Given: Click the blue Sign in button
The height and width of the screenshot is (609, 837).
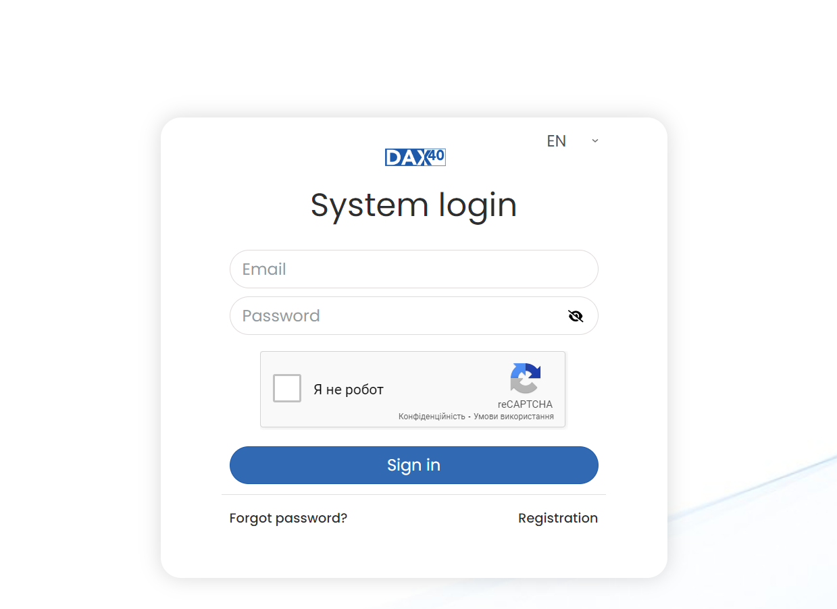Looking at the screenshot, I should (413, 465).
